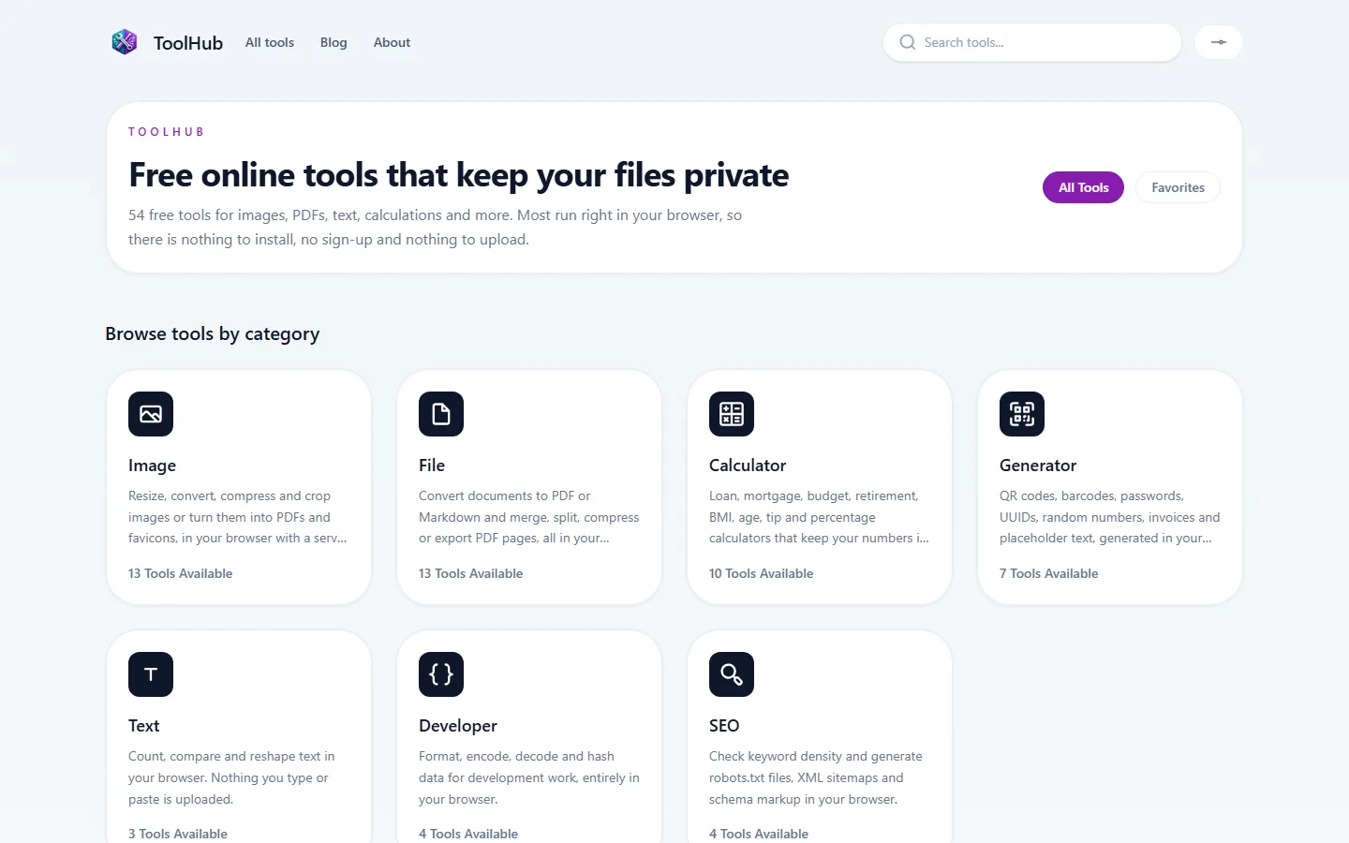Click '4 Tools Available' on the SEO card

759,834
